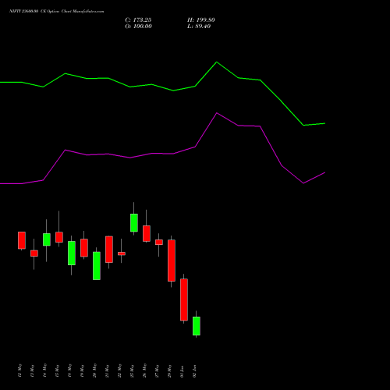Click the long red candlestick above 01 Jun
390x390 pixels.
(x=184, y=300)
